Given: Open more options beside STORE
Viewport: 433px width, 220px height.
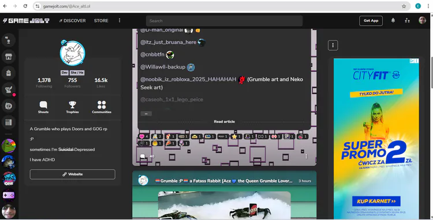Looking at the screenshot, I should [120, 20].
